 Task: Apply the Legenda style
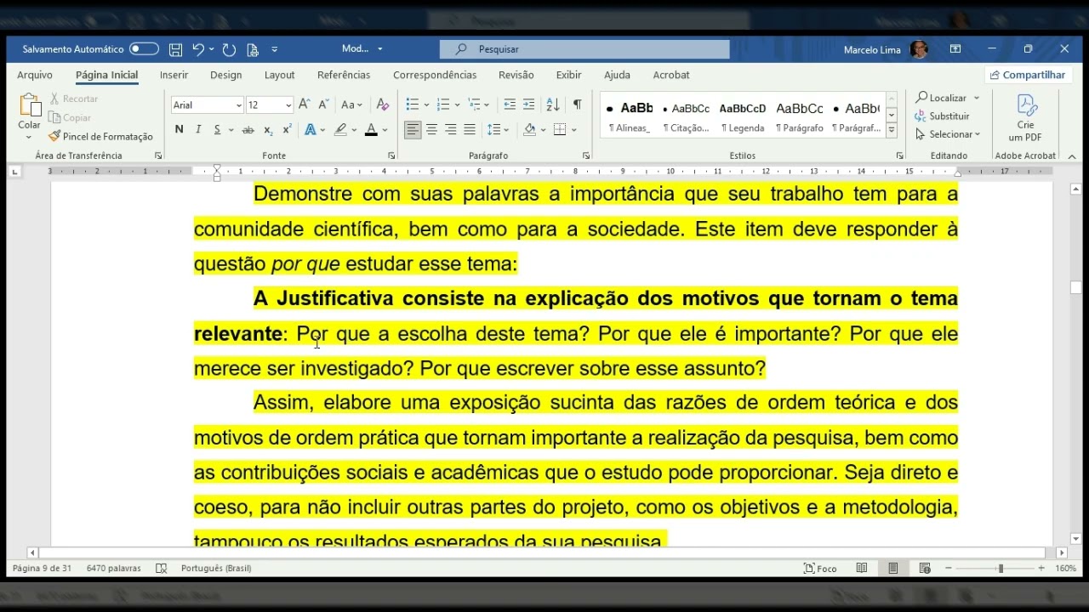pyautogui.click(x=743, y=116)
